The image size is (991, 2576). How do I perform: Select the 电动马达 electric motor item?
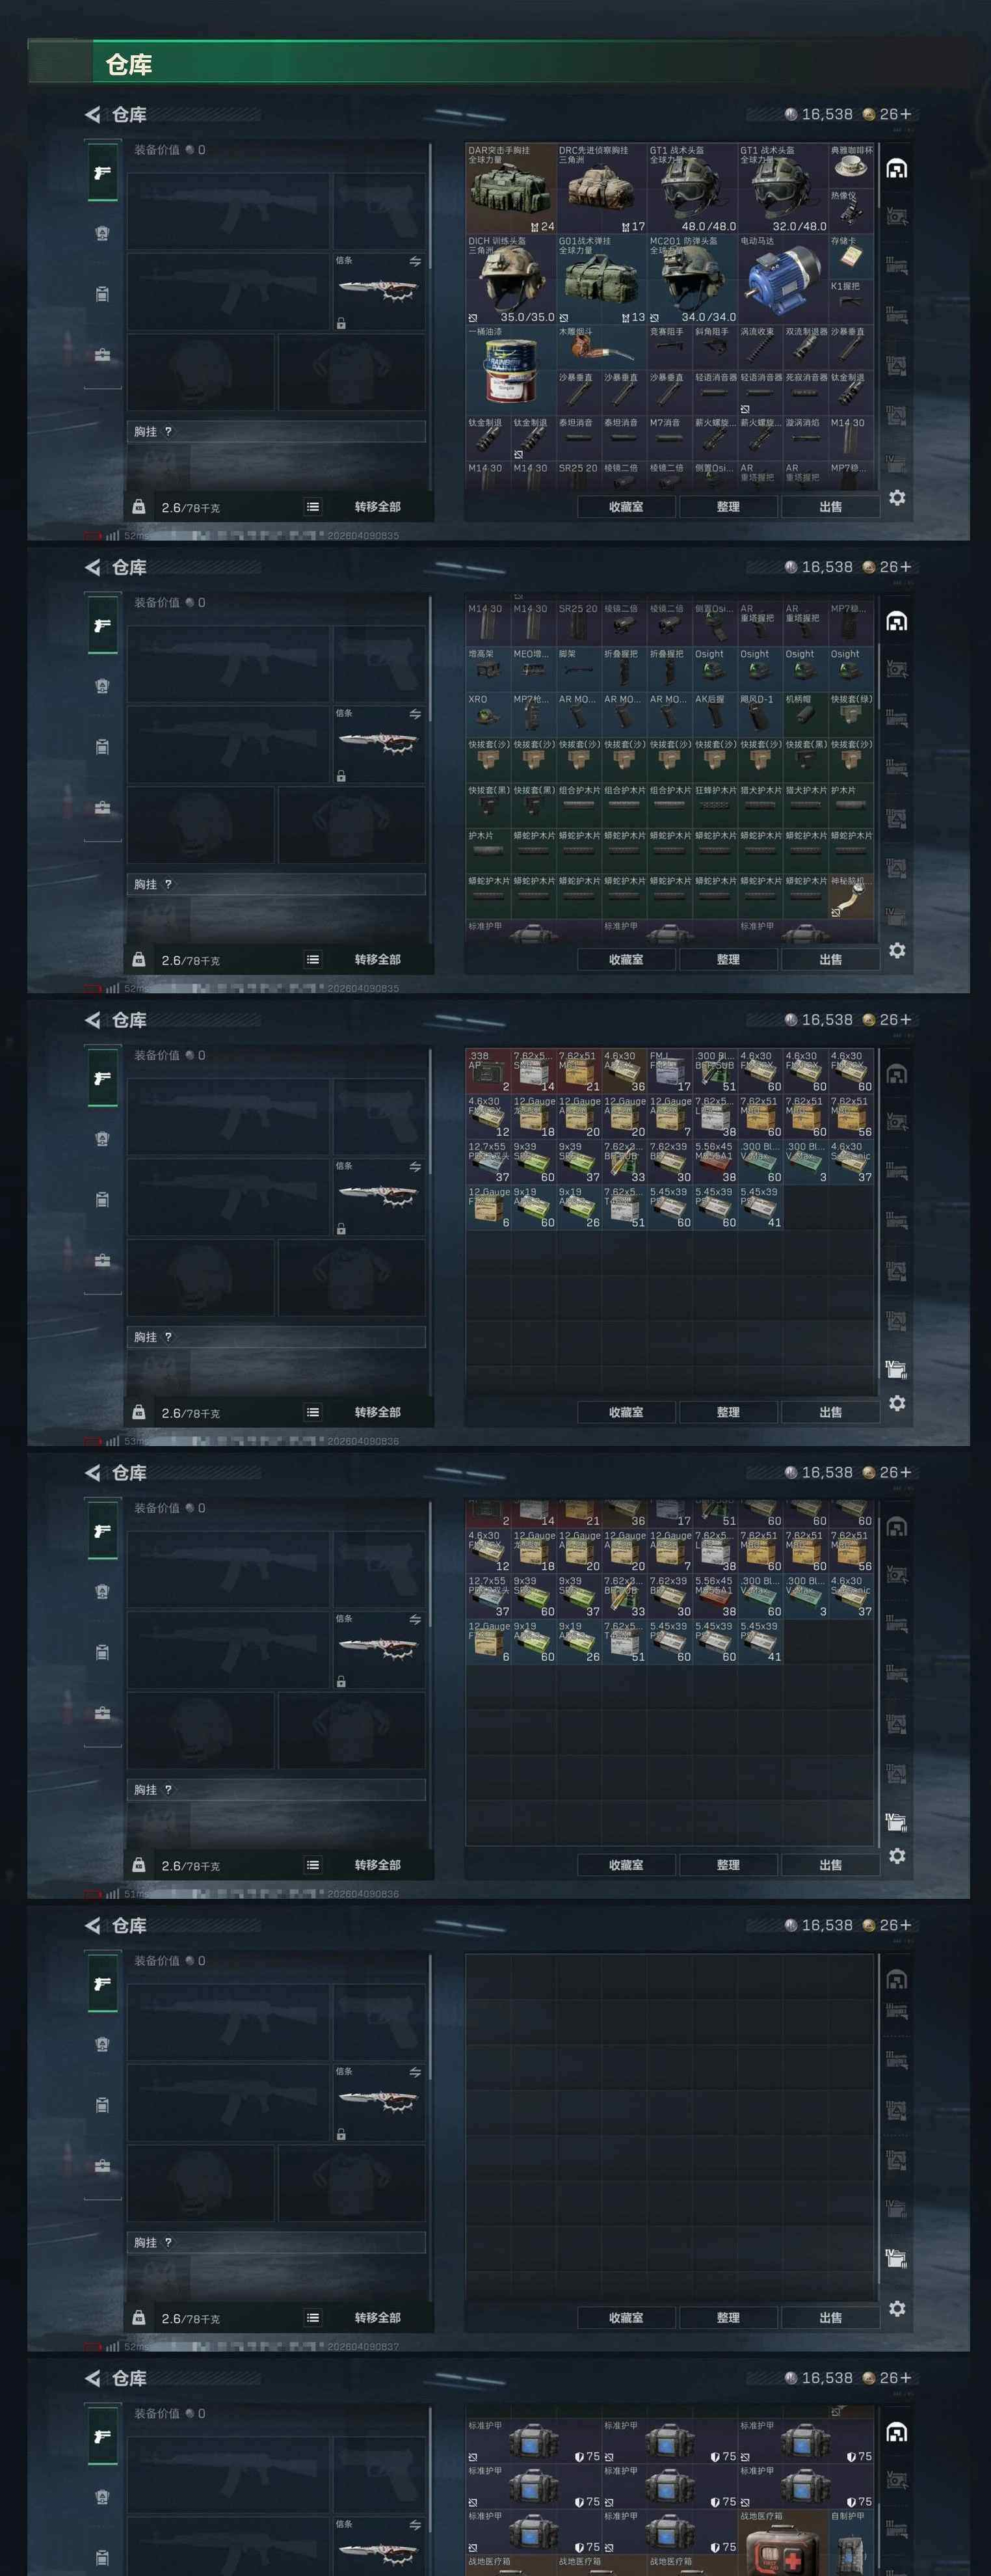[x=782, y=279]
